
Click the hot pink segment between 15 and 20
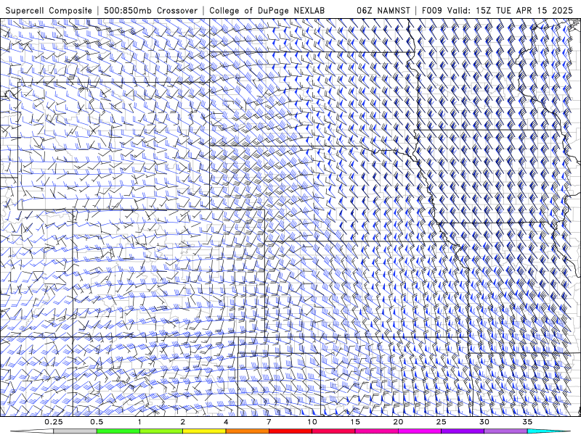tap(376, 431)
